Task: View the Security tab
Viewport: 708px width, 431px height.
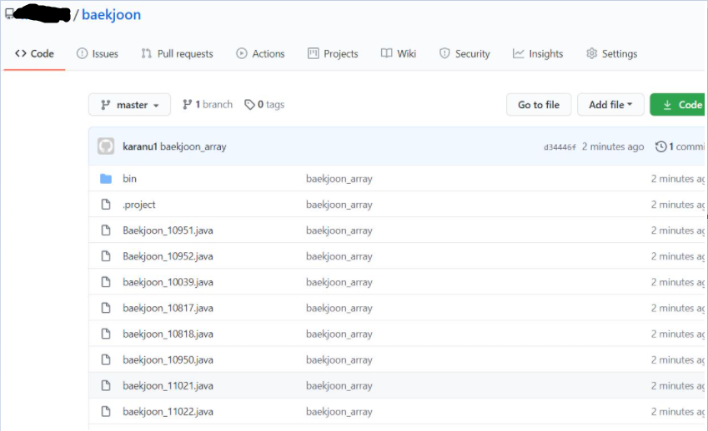Action: (464, 53)
